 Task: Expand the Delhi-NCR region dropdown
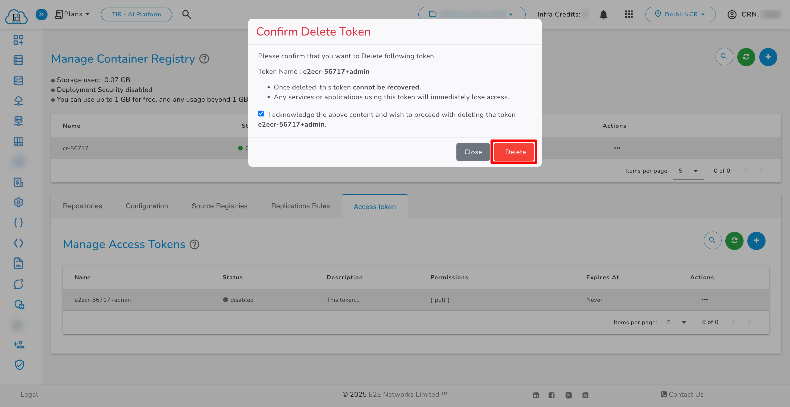680,14
